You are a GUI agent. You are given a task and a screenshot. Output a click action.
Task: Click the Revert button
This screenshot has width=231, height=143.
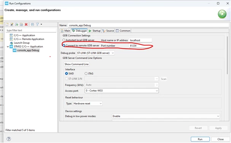point(198,128)
